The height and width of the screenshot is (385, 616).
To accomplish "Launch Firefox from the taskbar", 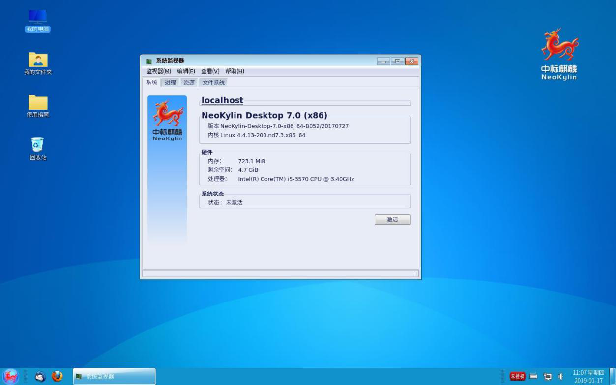I will click(57, 376).
